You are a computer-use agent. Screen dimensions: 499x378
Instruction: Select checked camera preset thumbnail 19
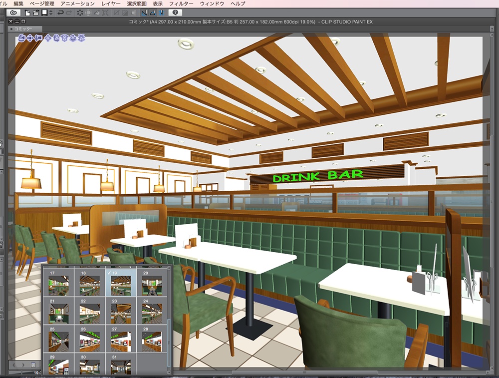[x=121, y=283]
